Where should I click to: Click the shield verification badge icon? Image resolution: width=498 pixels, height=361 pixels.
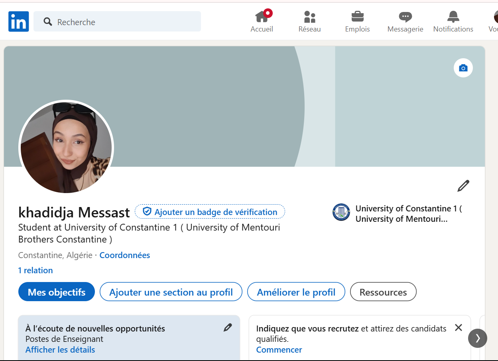click(x=147, y=211)
